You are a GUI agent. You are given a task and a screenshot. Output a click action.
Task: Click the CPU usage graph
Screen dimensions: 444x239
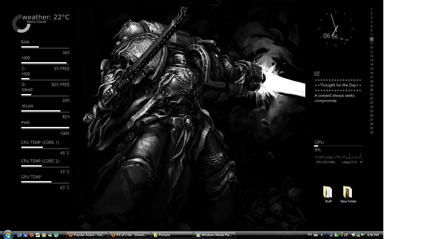tap(338, 156)
